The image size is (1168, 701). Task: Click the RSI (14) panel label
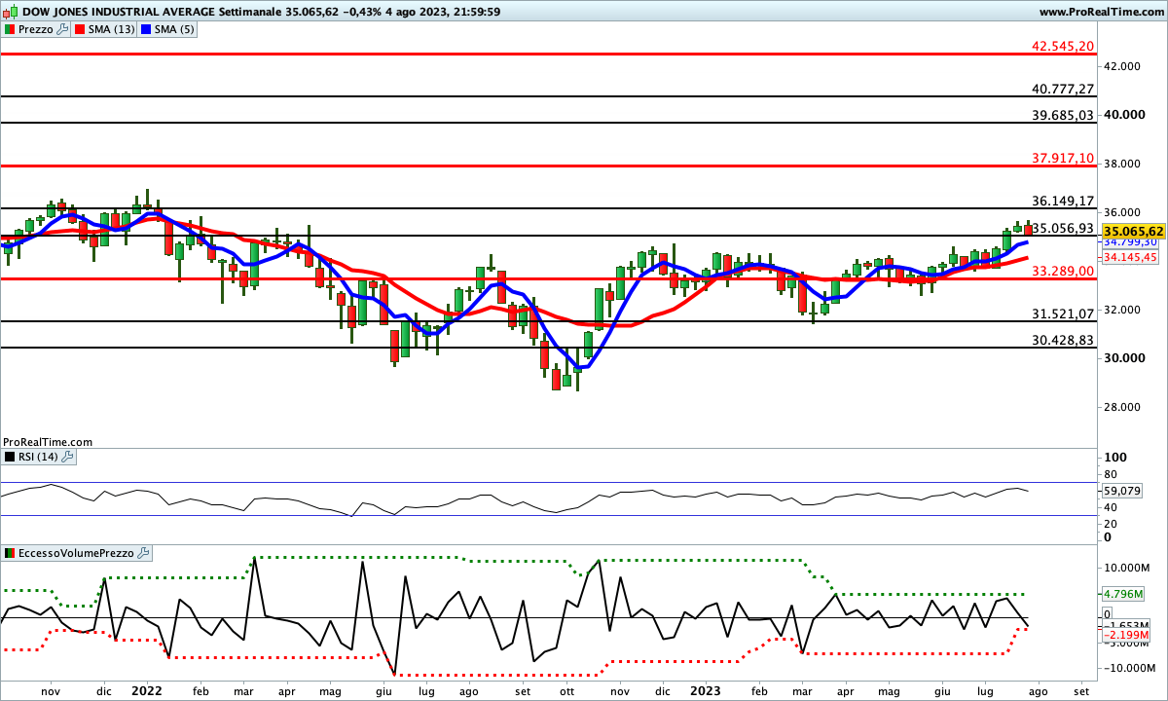[38, 456]
